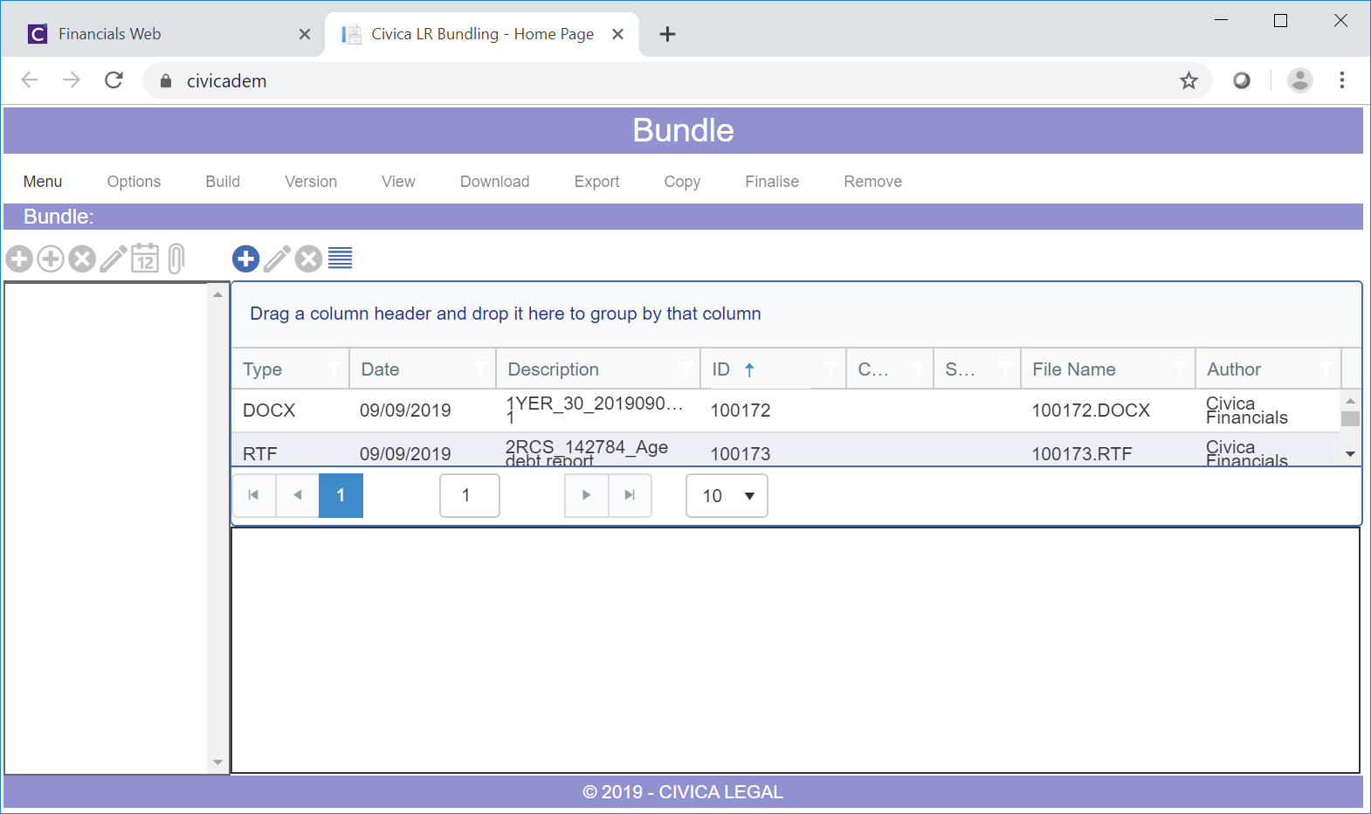Click the grey pencil edit icon in left toolbar
The width and height of the screenshot is (1371, 814).
click(114, 259)
